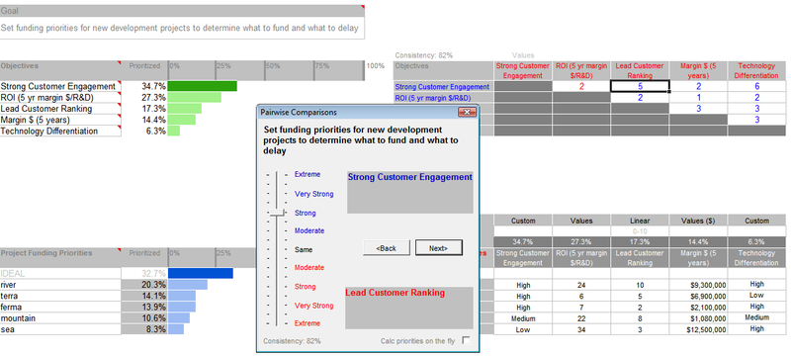This screenshot has height=356, width=791.
Task: Click the $1,080,000 margin cell
Action: pos(698,318)
